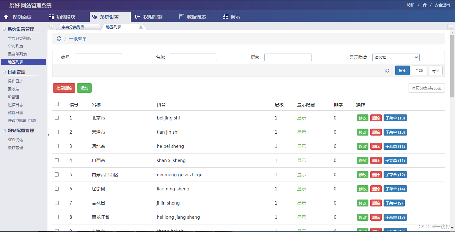The width and height of the screenshot is (455, 232).
Task: Switch to the 功能模块 top tab
Action: pyautogui.click(x=66, y=17)
